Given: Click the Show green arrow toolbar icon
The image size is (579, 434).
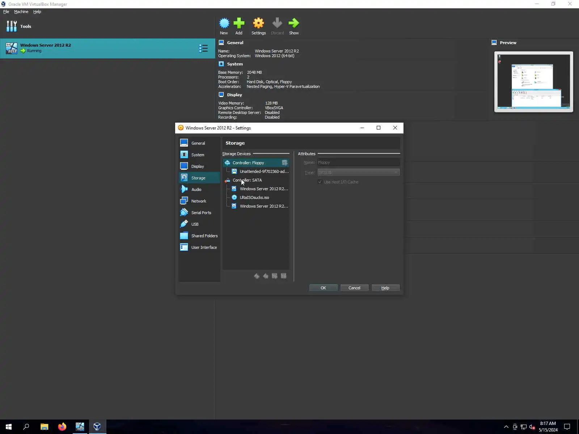Looking at the screenshot, I should click(x=294, y=26).
